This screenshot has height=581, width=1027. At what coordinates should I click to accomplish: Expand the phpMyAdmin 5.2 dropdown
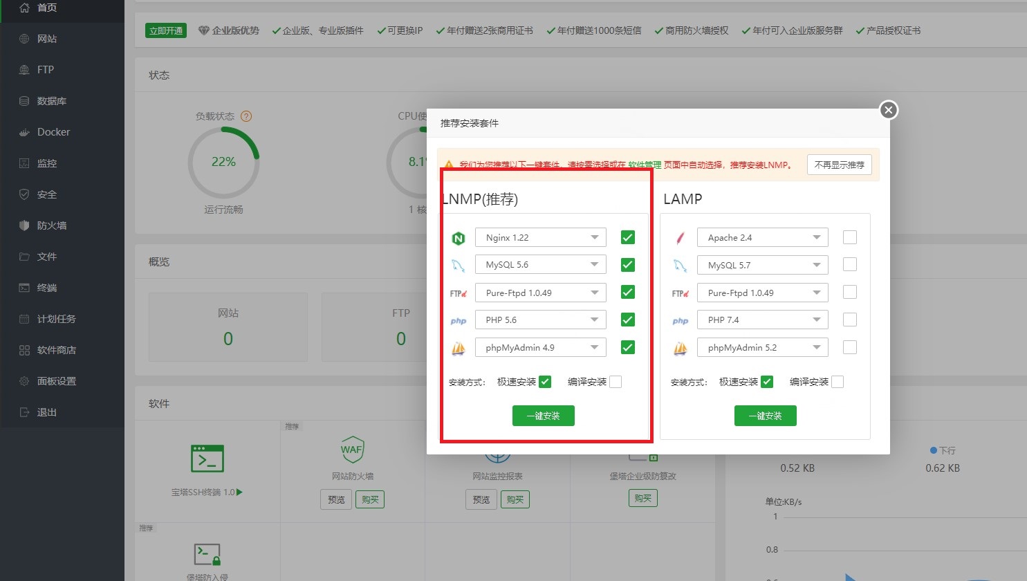763,347
